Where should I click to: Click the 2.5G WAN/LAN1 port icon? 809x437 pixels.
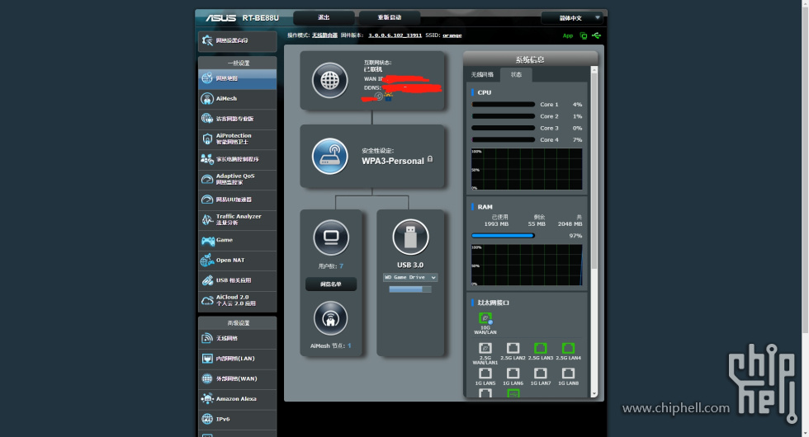tap(485, 348)
